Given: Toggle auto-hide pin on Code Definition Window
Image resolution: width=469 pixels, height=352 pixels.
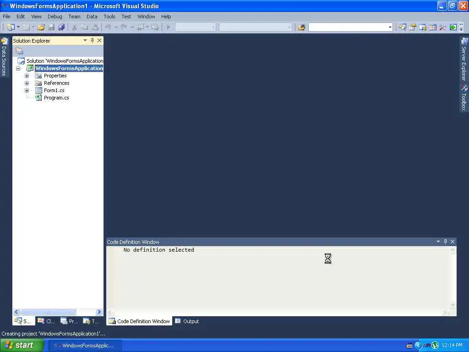Looking at the screenshot, I should click(x=445, y=242).
